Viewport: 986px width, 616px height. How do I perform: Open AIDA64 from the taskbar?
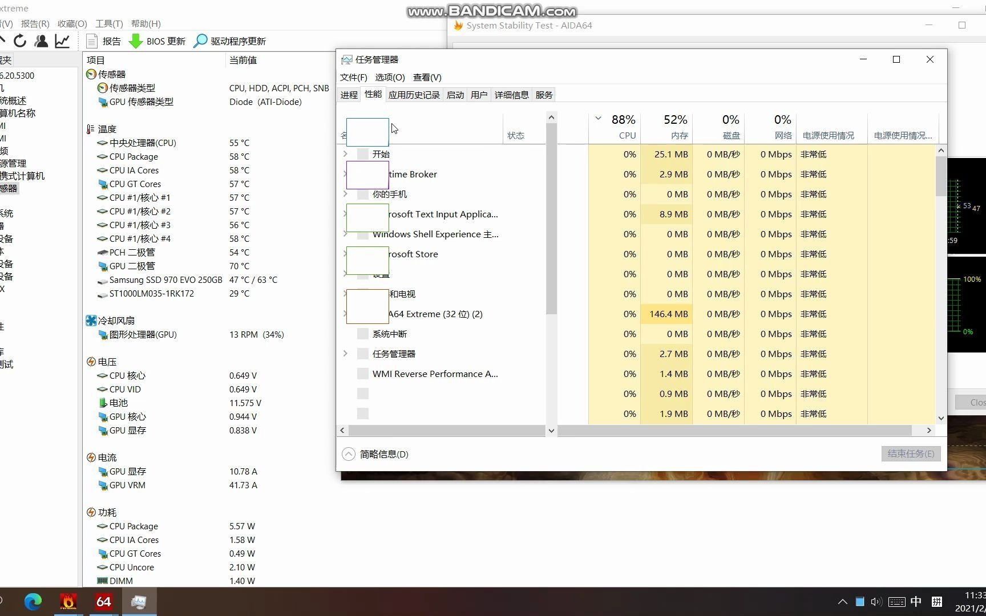(x=103, y=601)
